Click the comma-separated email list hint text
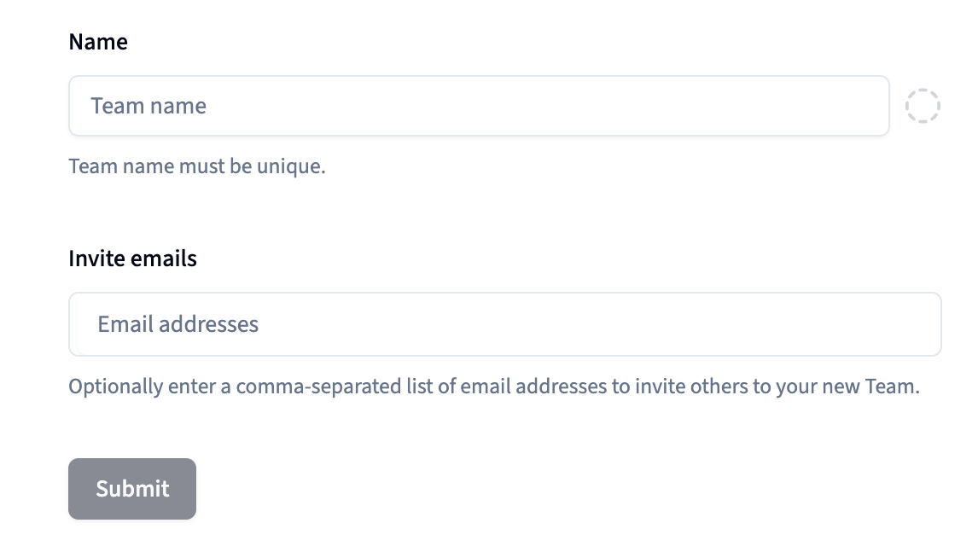978x558 pixels. click(x=493, y=387)
